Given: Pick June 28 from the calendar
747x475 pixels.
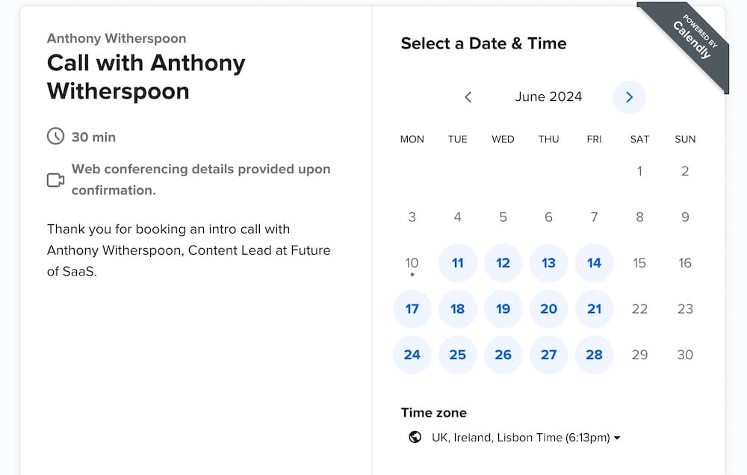Looking at the screenshot, I should 594,355.
